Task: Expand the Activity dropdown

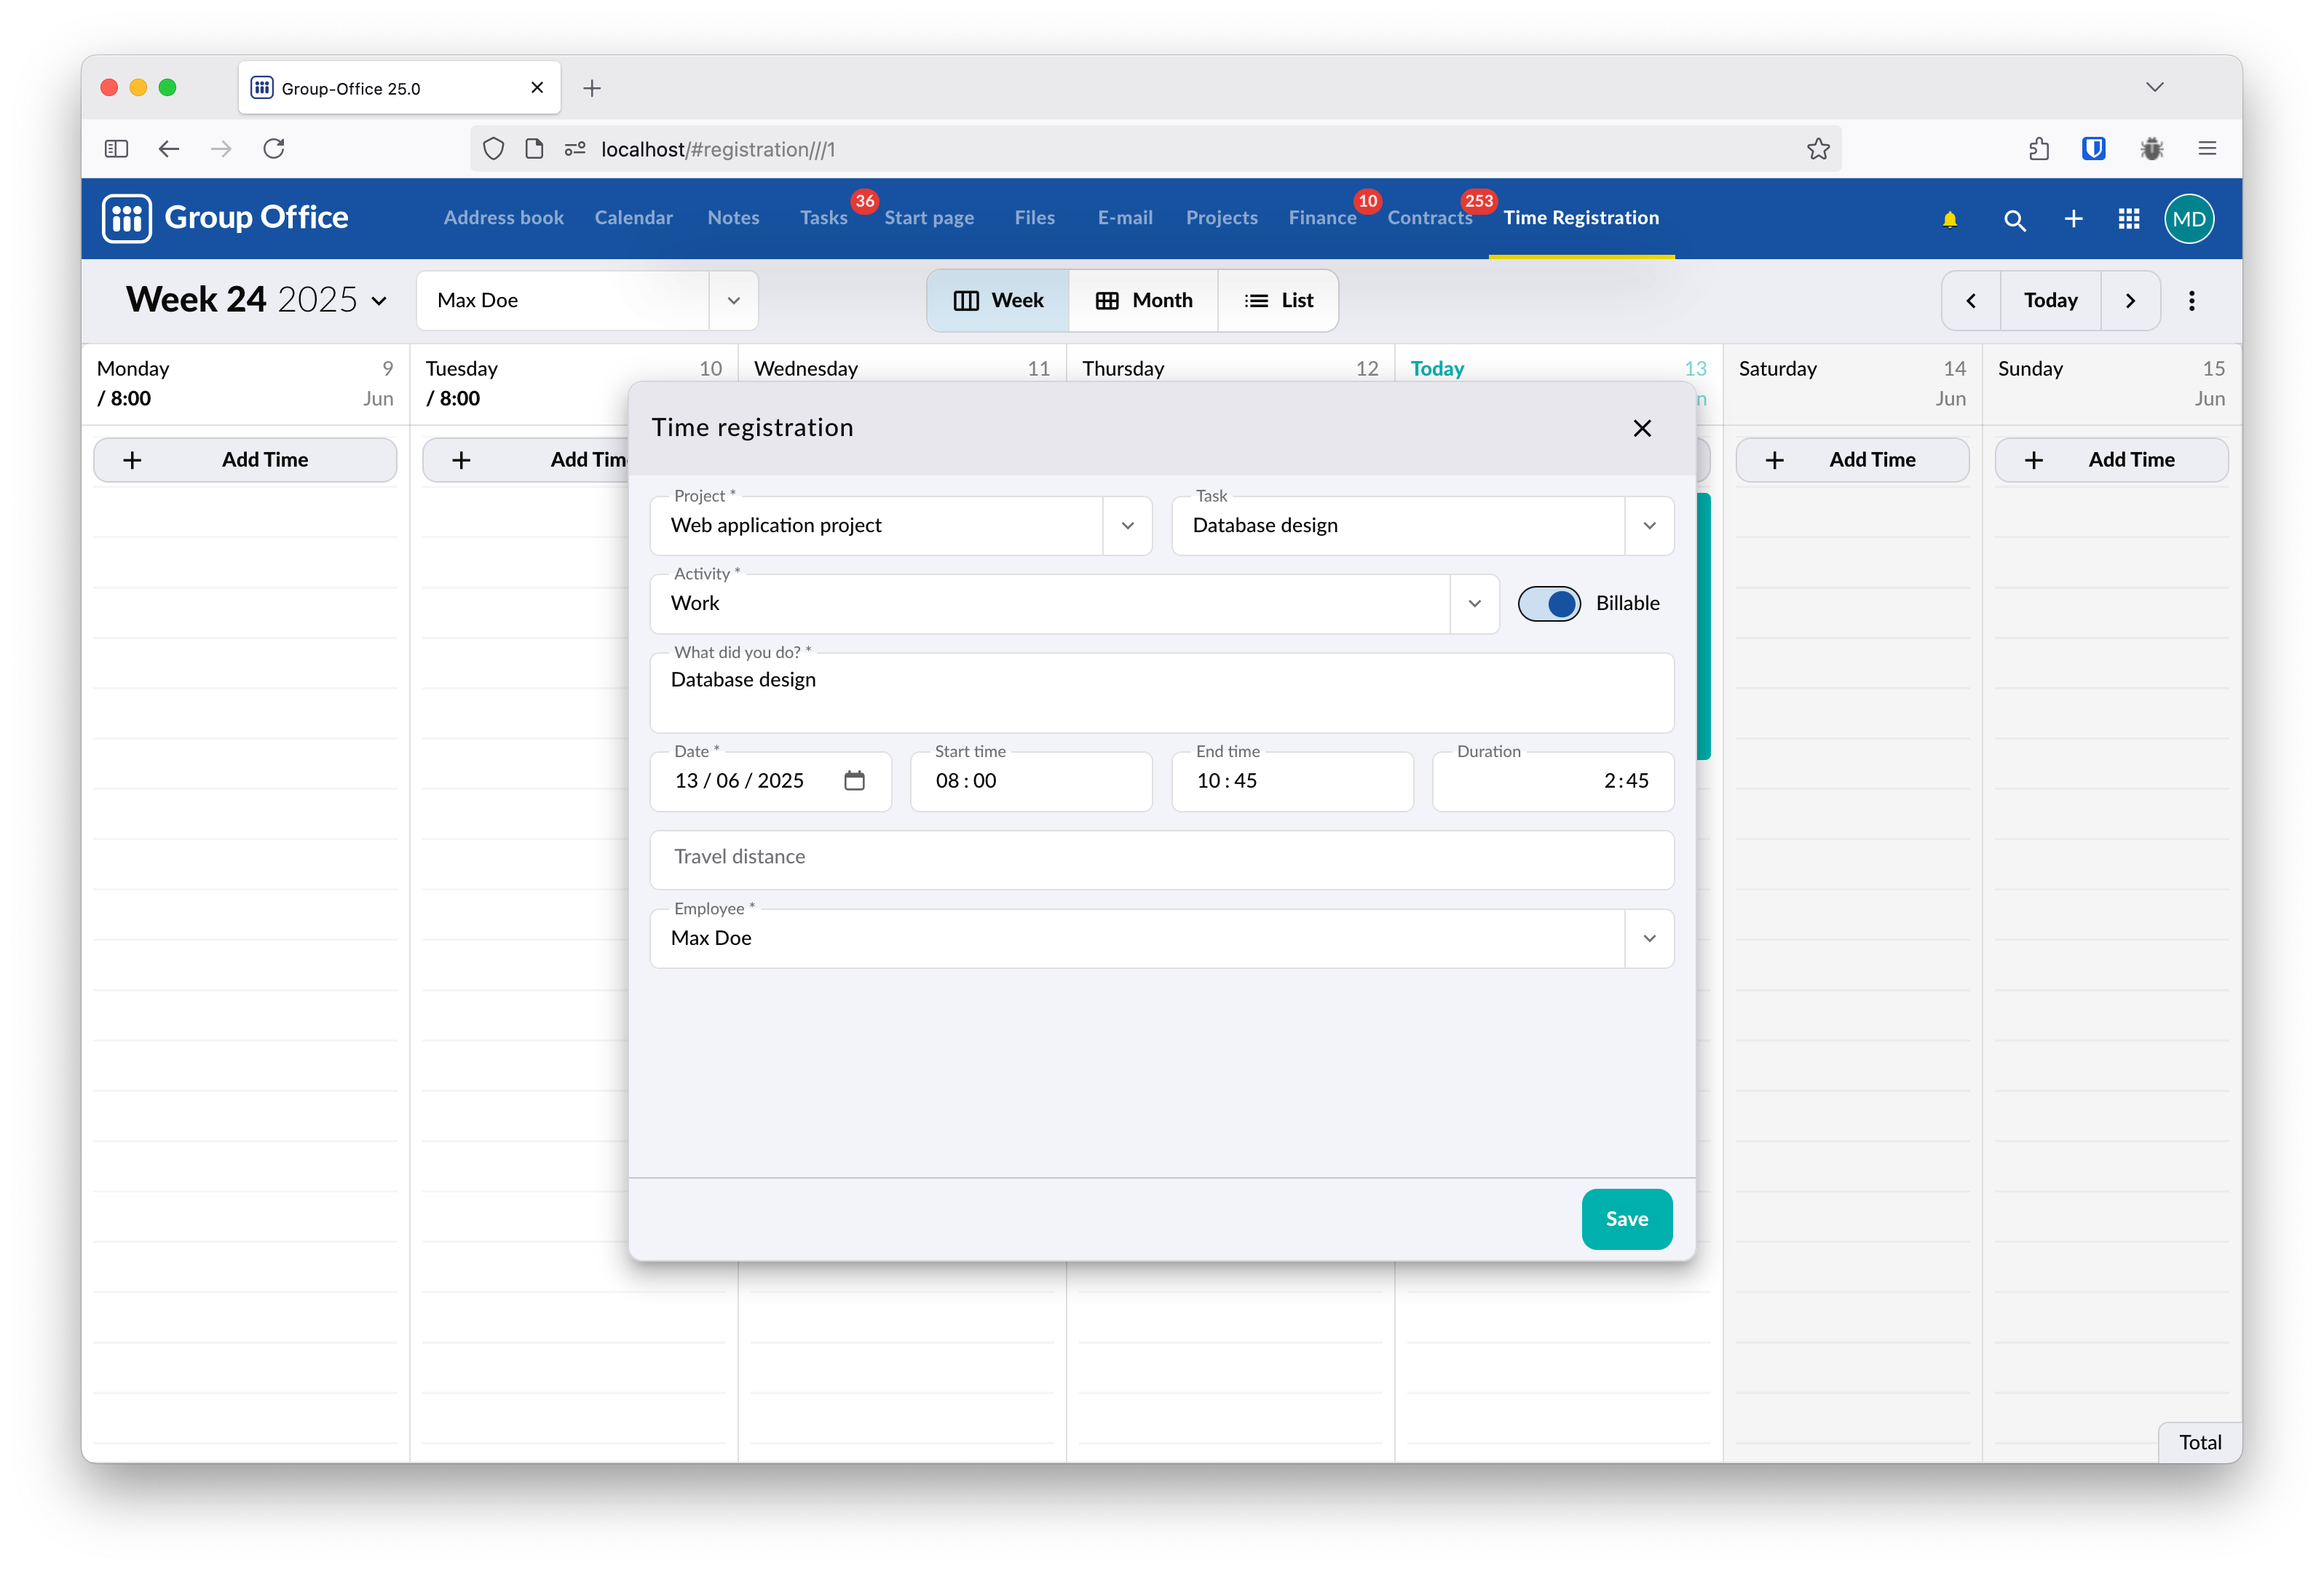Action: [x=1474, y=604]
